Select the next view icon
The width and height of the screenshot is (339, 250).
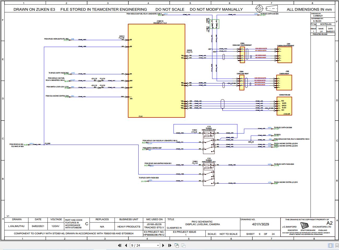pyautogui.click(x=183, y=245)
